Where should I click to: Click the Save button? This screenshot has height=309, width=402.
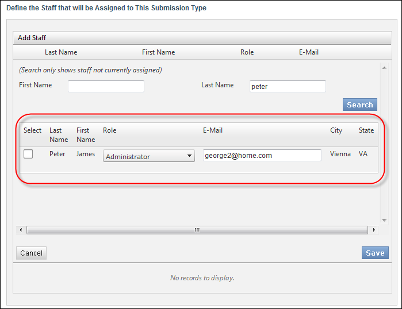(375, 253)
